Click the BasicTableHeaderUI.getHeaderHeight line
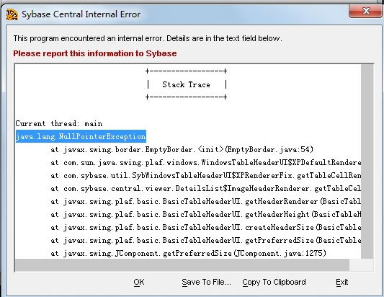The height and width of the screenshot is (297, 384). pyautogui.click(x=206, y=214)
